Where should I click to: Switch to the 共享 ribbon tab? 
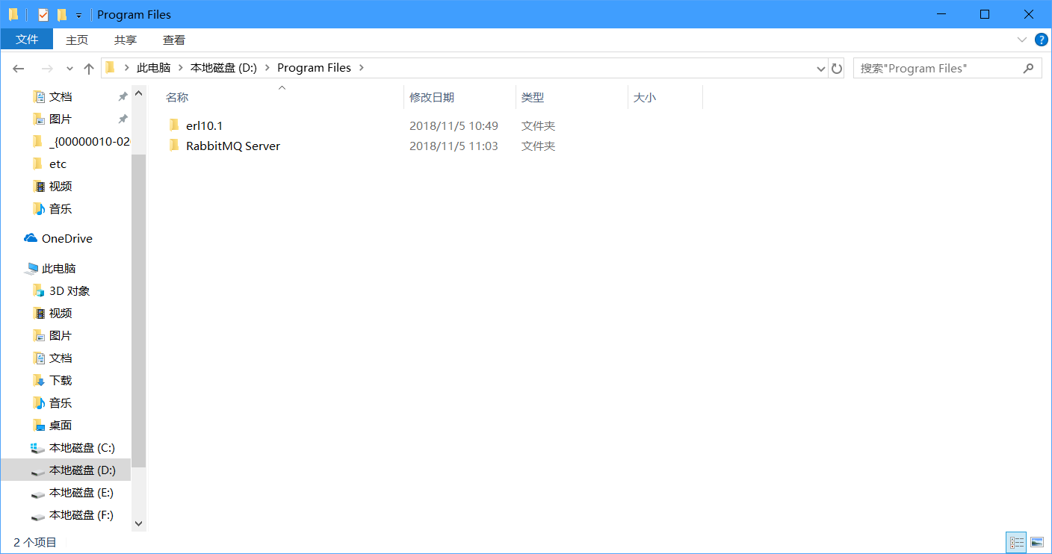[x=126, y=40]
